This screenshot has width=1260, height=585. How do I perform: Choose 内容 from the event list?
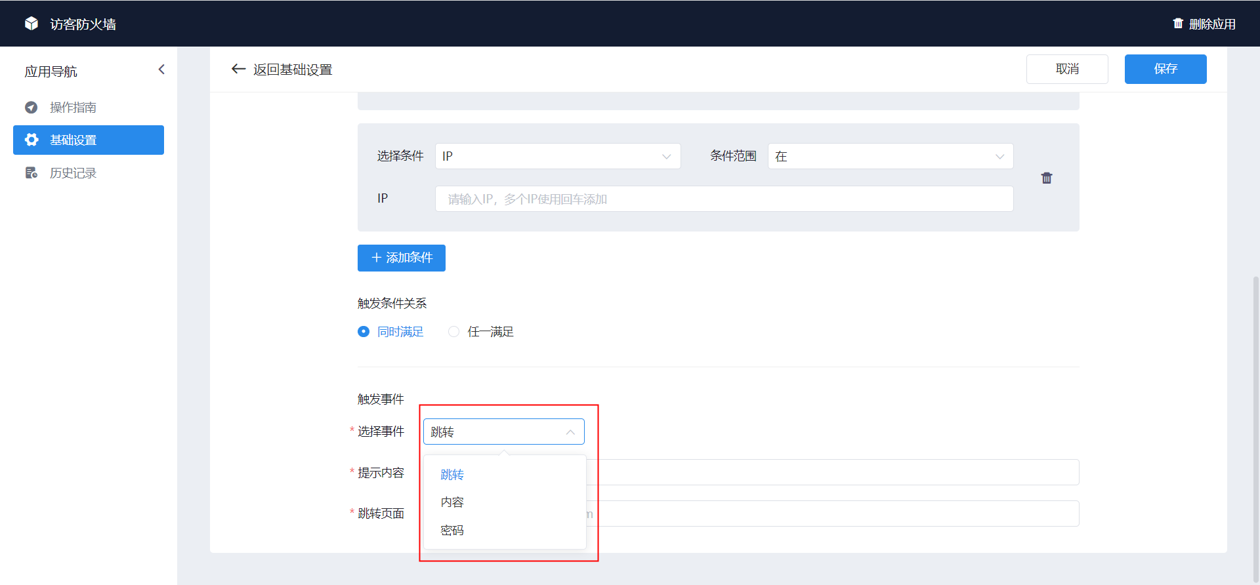[505, 502]
